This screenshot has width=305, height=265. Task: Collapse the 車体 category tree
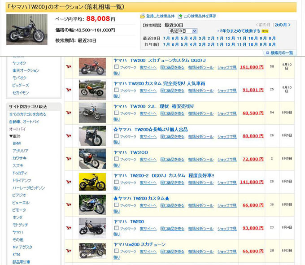click(x=11, y=135)
